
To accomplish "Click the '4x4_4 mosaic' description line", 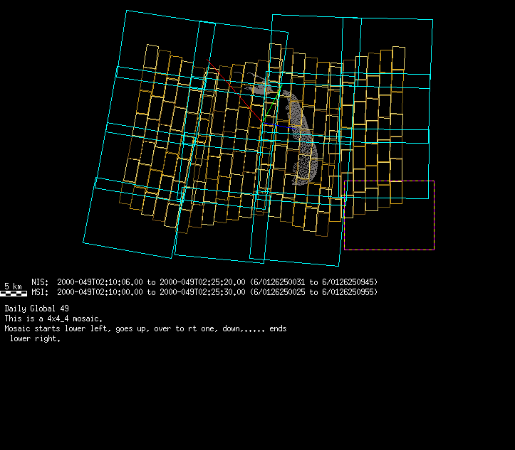I will click(53, 318).
